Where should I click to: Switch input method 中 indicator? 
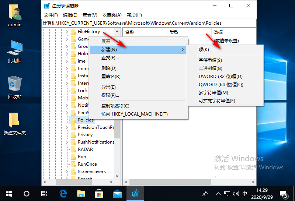click(x=244, y=194)
